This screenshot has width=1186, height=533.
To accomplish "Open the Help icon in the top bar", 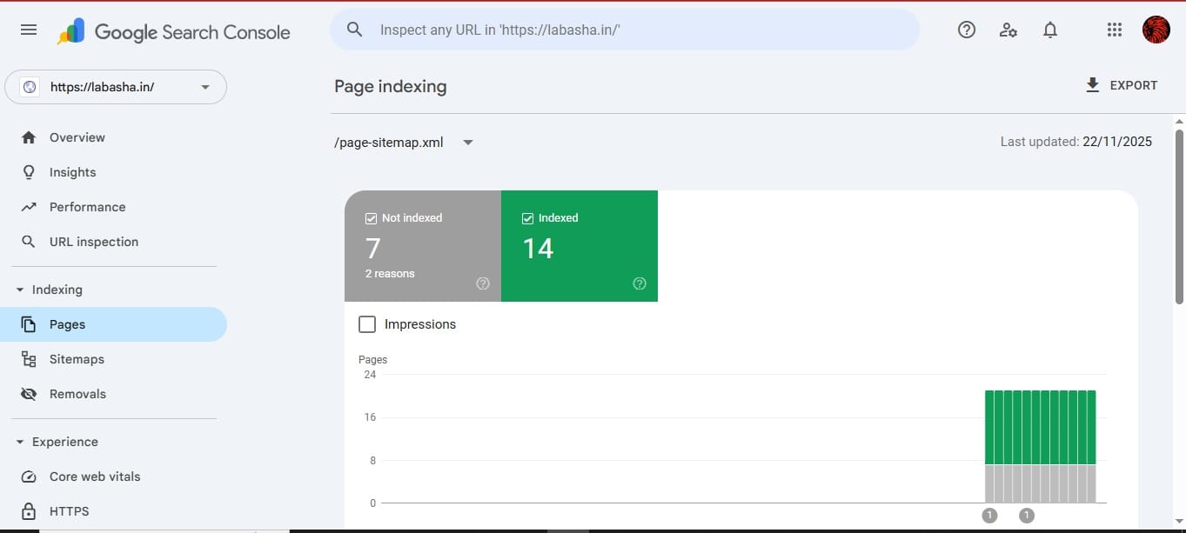I will (966, 29).
